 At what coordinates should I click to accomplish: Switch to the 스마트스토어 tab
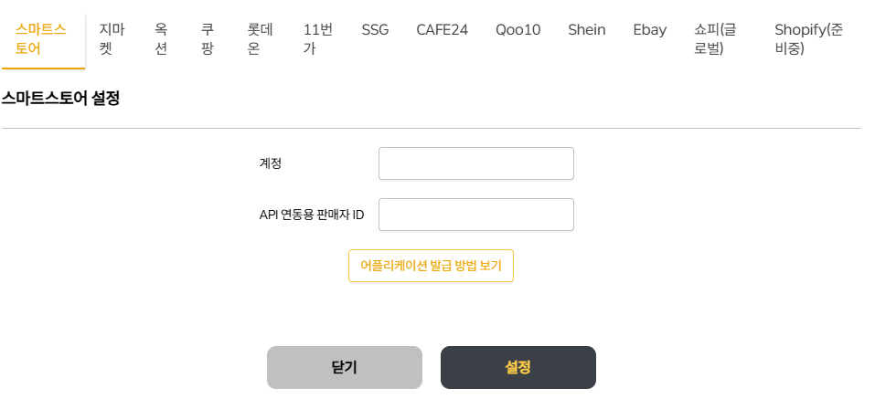point(42,39)
